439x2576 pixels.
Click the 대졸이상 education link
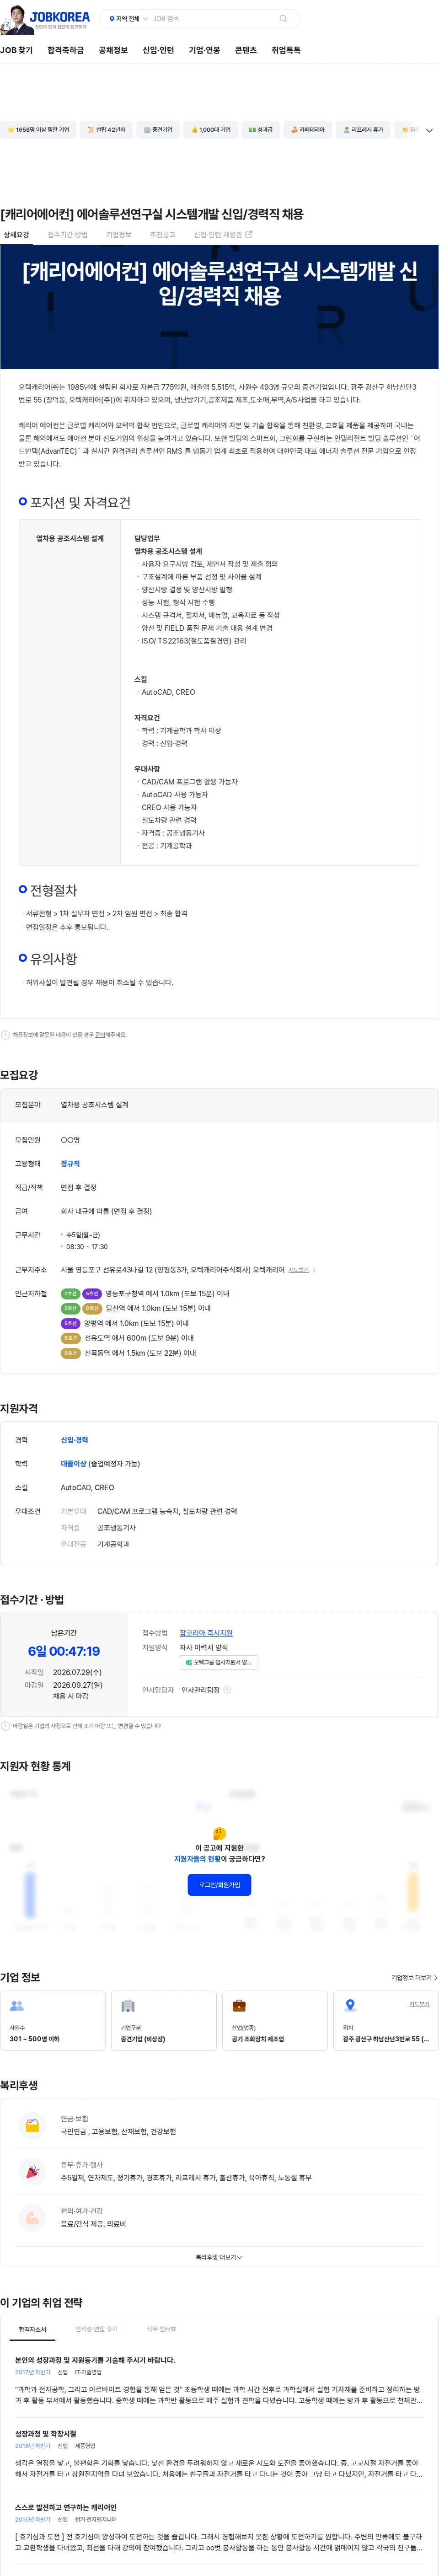(73, 1464)
